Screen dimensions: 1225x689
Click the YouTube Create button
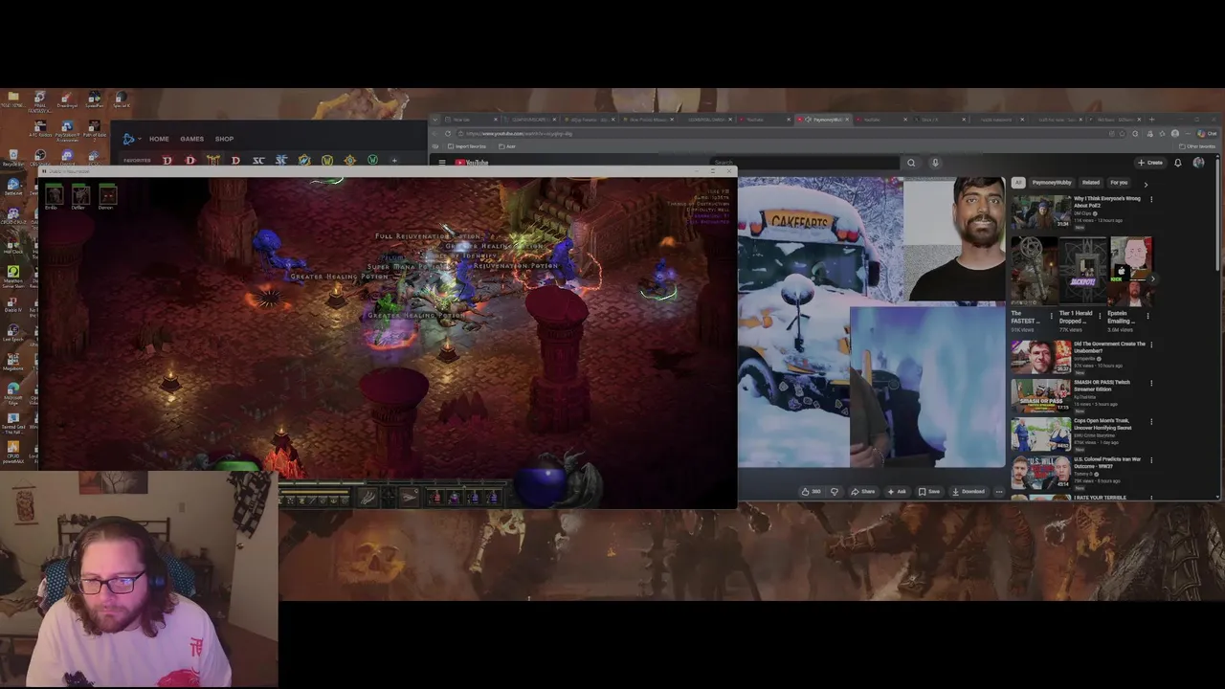pyautogui.click(x=1150, y=163)
